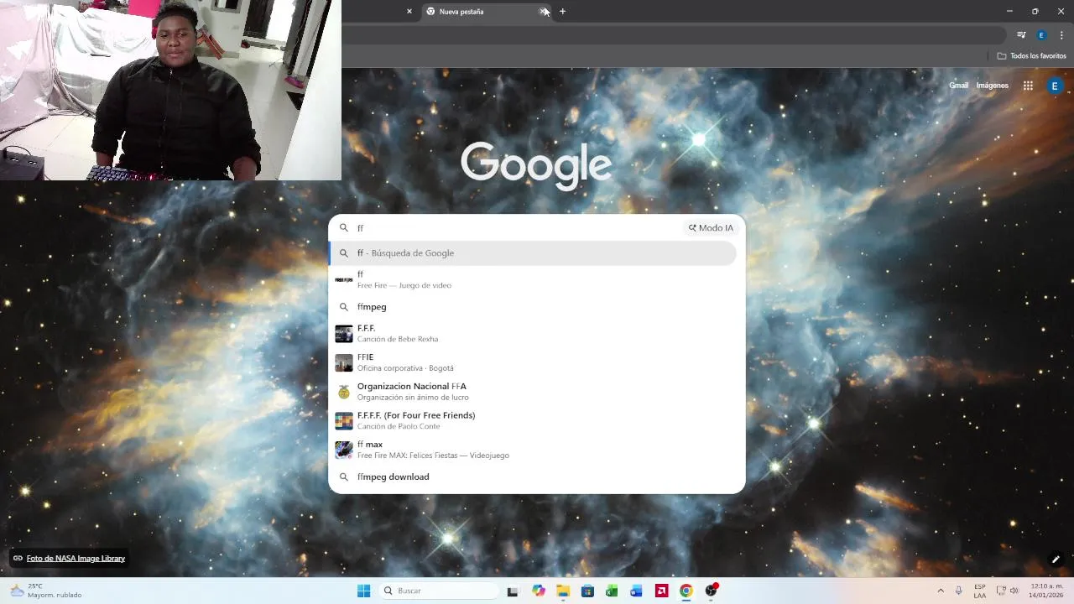Launch Copilot from the taskbar
This screenshot has width=1074, height=604.
click(538, 591)
